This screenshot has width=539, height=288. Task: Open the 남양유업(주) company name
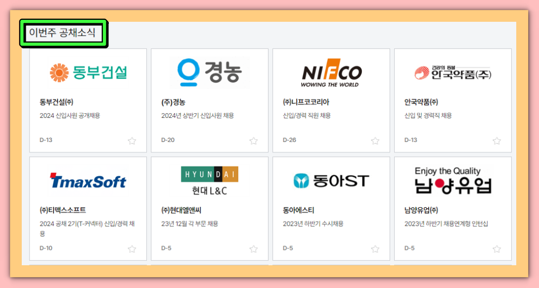tap(421, 210)
